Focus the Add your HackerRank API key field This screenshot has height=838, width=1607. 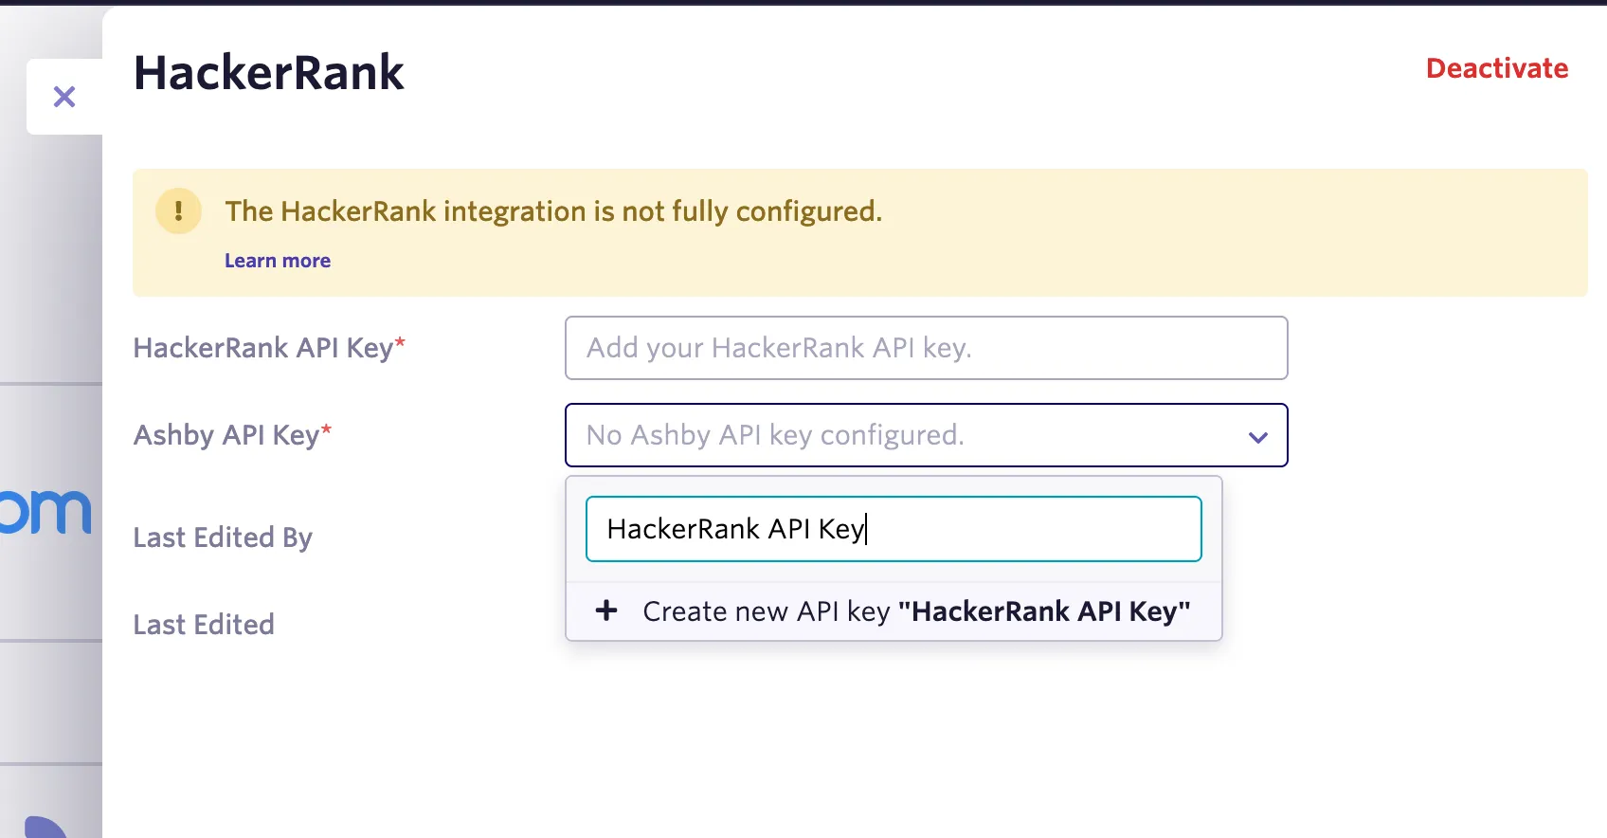click(x=926, y=348)
